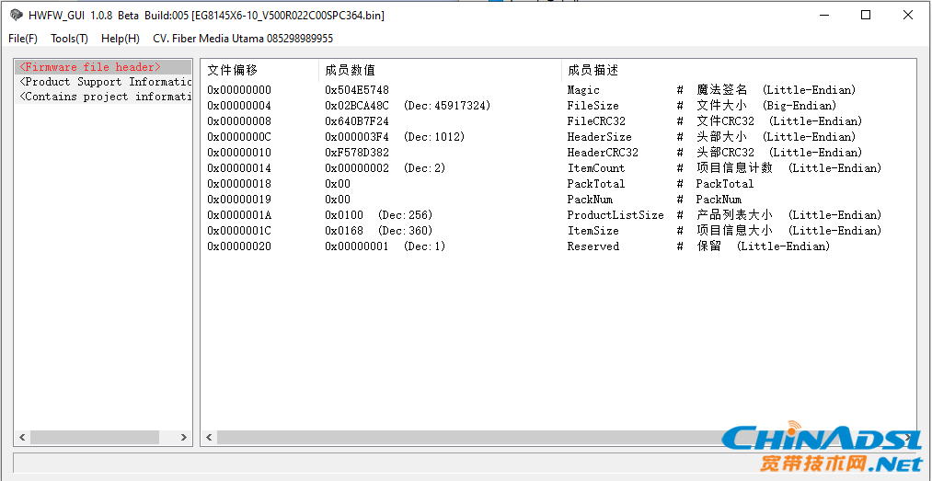Click left arrow of the data table scrollbar

[210, 438]
